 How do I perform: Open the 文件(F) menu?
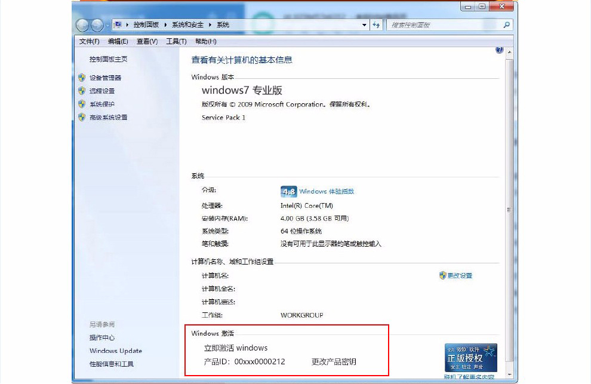pos(90,41)
